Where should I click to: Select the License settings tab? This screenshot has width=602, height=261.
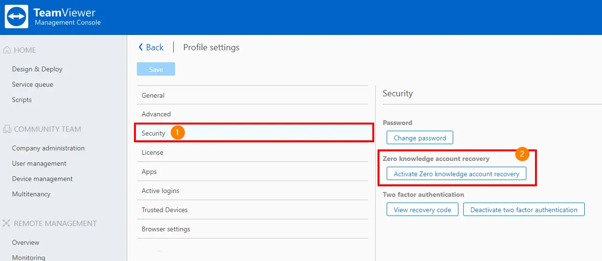[x=252, y=152]
